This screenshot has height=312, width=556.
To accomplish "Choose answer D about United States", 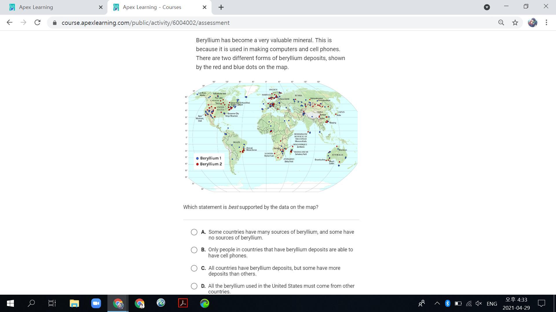I will point(194,286).
